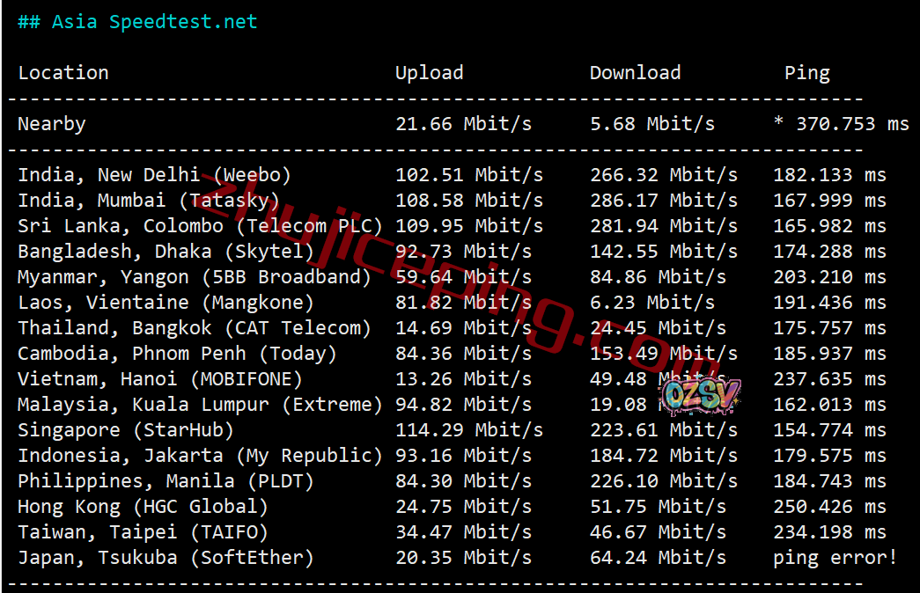The width and height of the screenshot is (920, 593).
Task: Select the Nearby row label
Action: [52, 124]
